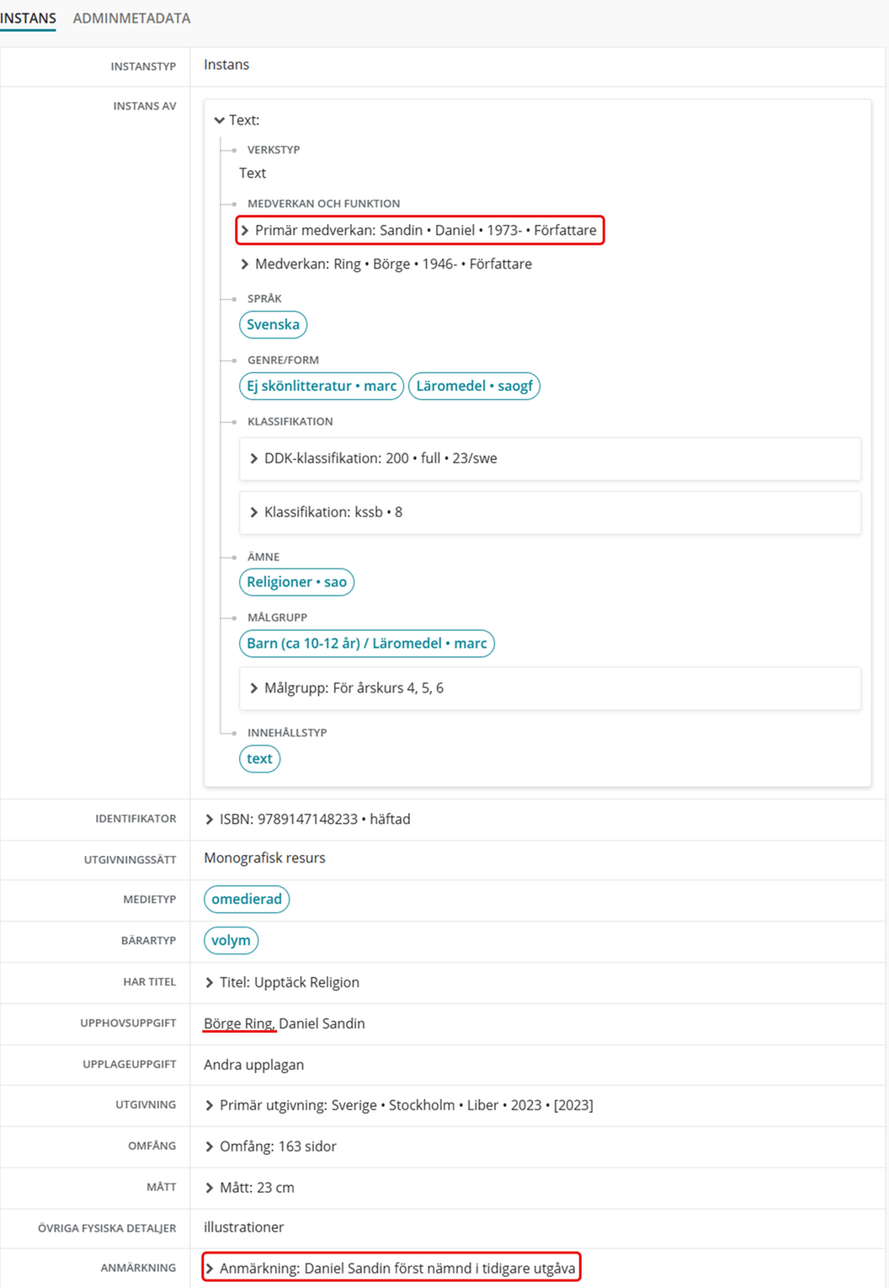
Task: Expand Klassifikation kssb 8 row
Action: [254, 512]
